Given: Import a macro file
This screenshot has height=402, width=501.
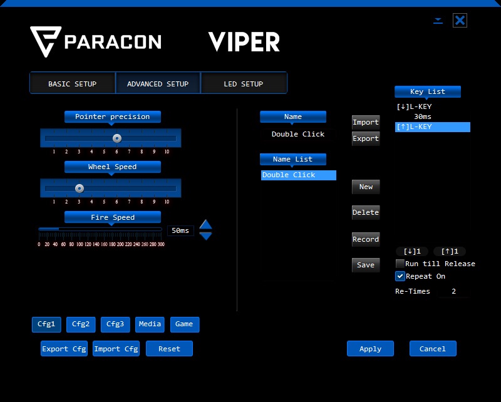Looking at the screenshot, I should [366, 122].
